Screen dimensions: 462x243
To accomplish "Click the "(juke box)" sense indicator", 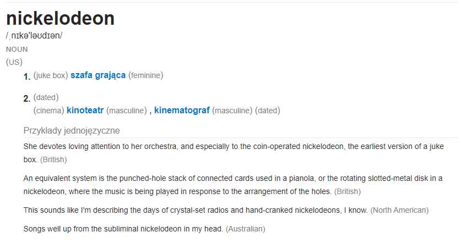I will coord(51,75).
